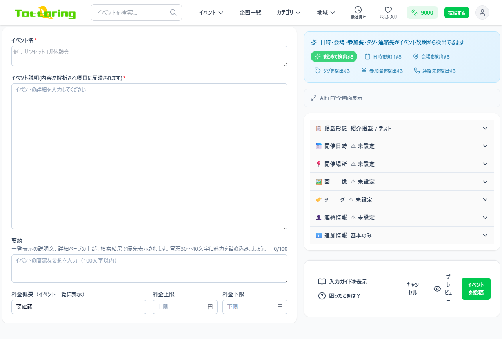Click the fullscreen expand arrows icon

(x=314, y=98)
